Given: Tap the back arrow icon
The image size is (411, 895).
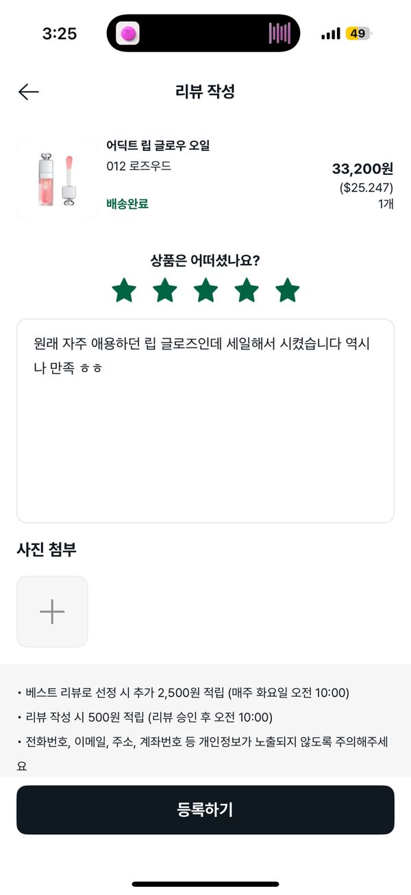Looking at the screenshot, I should point(29,92).
